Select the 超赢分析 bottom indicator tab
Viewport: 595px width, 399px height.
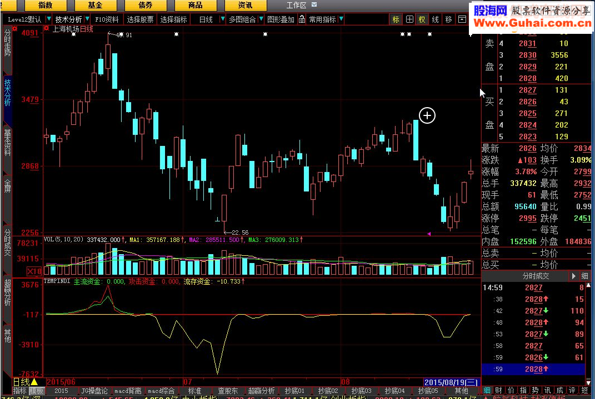[262, 390]
